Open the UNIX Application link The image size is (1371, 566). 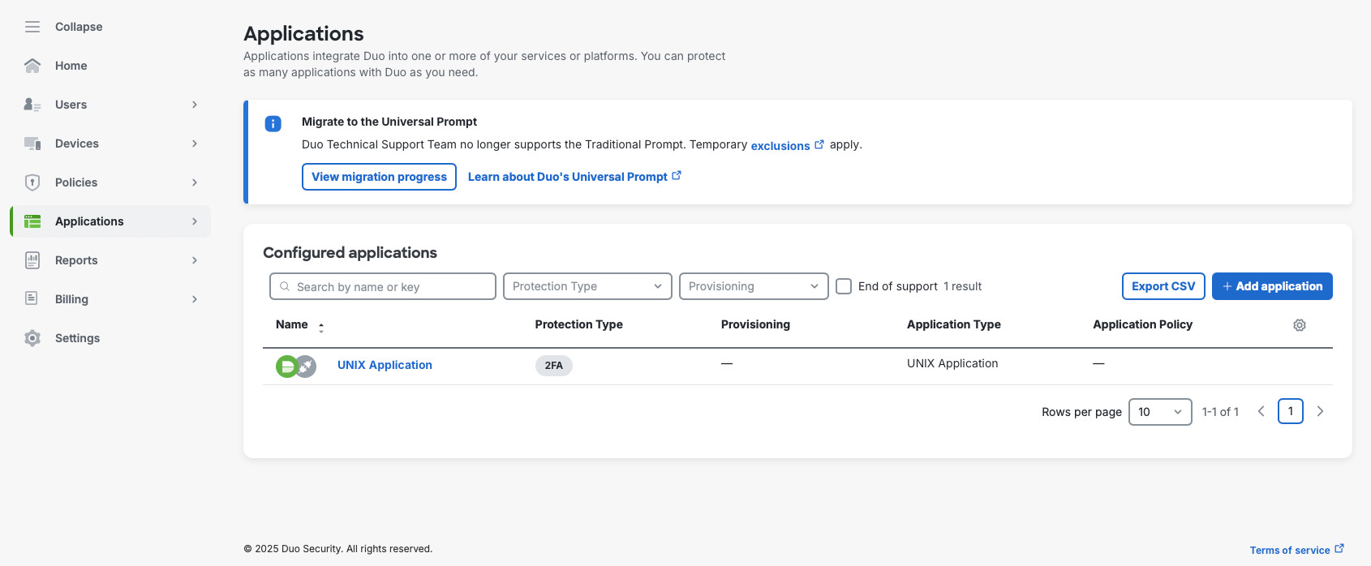point(385,365)
